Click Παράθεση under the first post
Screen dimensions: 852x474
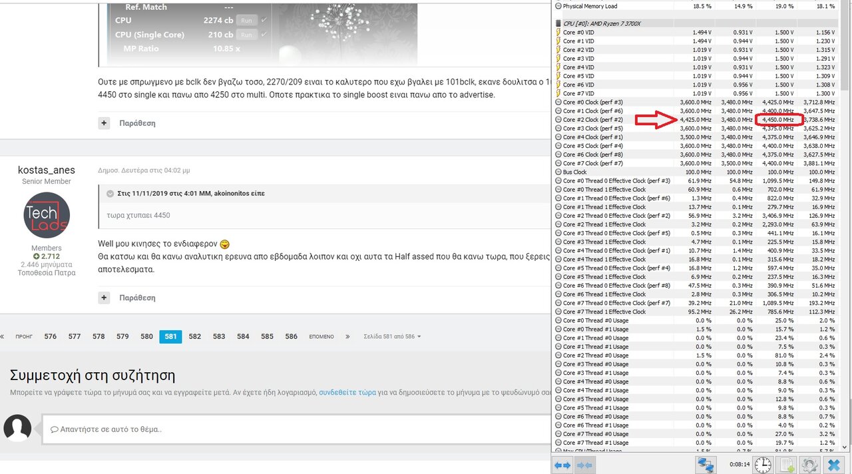137,123
